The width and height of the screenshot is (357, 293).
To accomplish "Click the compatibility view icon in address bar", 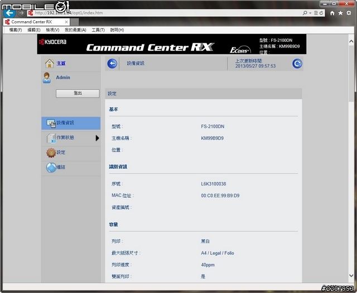I will coord(316,13).
